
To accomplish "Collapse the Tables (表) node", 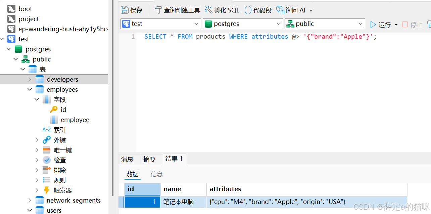I will [x=23, y=70].
